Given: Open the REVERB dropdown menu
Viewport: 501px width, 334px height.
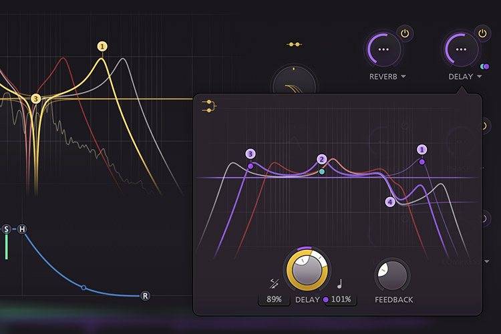Looking at the screenshot, I should click(387, 77).
